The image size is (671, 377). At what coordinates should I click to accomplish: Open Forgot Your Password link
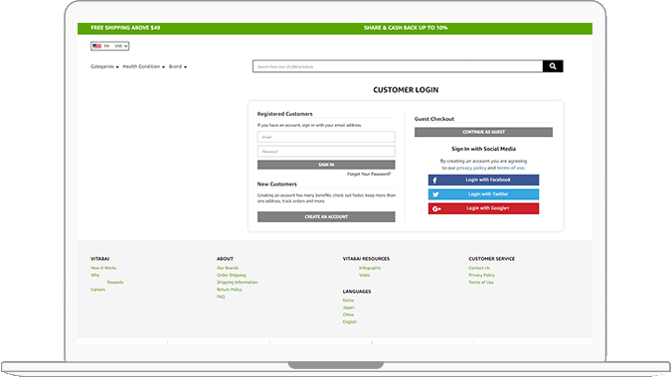369,175
